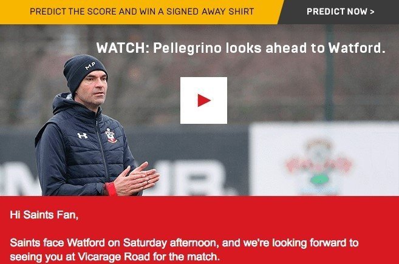Click the blurred Southampton crest on board
Screen dimensions: 399x264
[319, 164]
